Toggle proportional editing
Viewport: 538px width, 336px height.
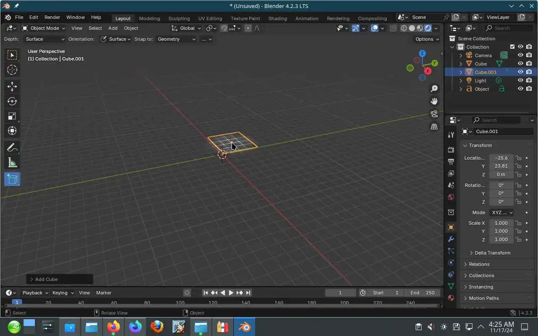click(x=248, y=28)
